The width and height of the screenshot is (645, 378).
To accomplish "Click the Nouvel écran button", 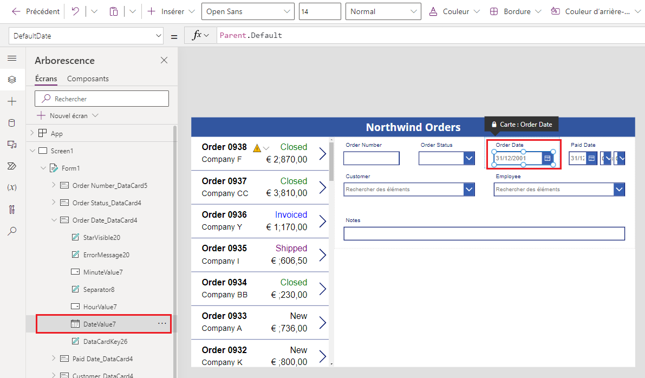I will pyautogui.click(x=68, y=115).
